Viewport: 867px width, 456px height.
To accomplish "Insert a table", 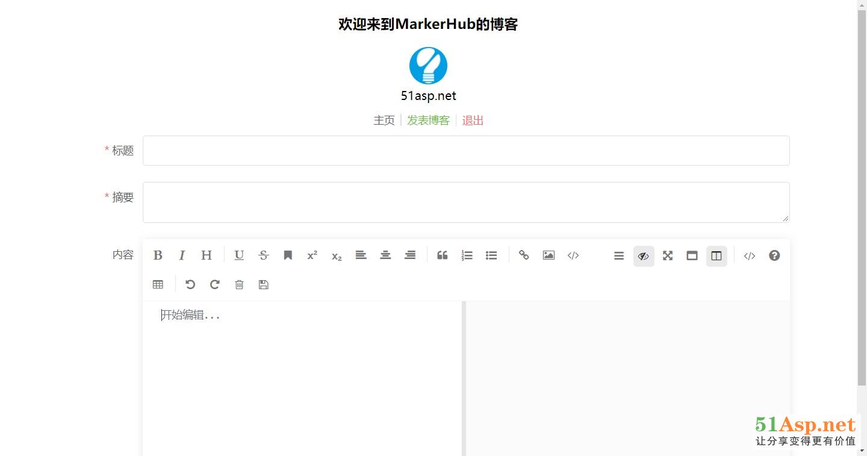I will pos(158,284).
